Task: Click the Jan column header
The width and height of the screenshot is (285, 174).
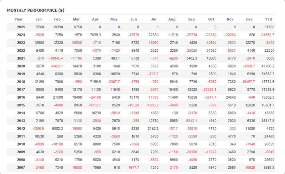Action: [x=39, y=19]
